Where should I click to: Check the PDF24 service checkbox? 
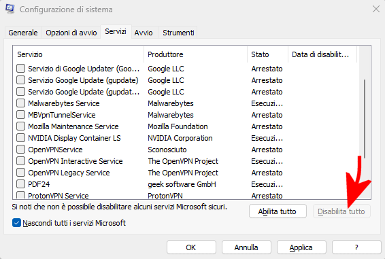click(x=21, y=184)
